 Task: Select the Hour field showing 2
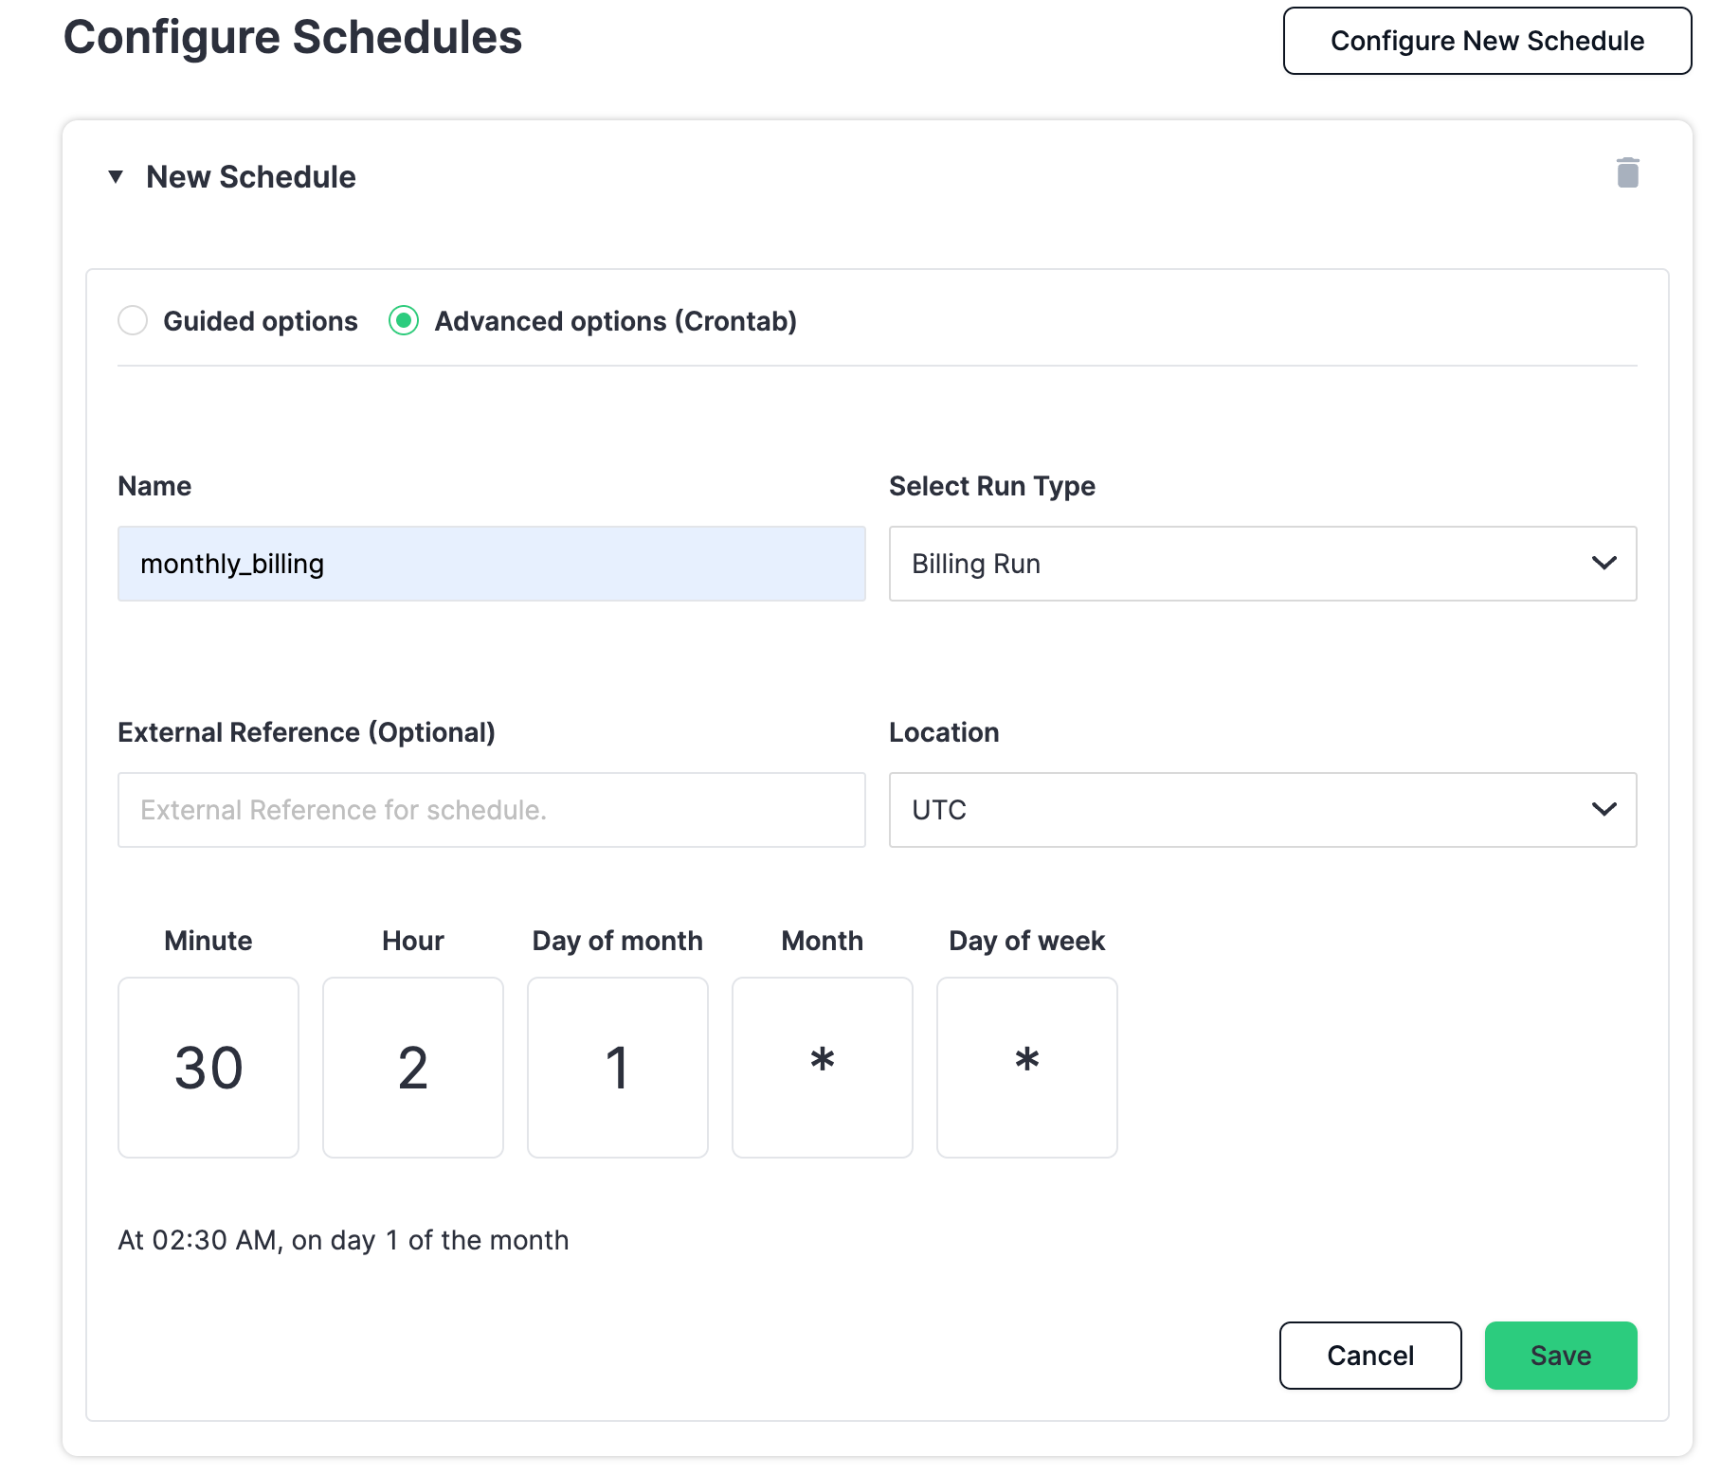point(412,1068)
